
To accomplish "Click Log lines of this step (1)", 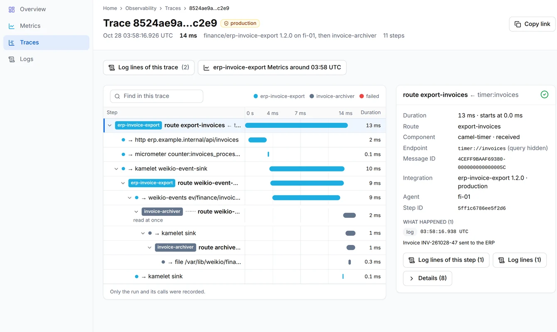I will [446, 260].
